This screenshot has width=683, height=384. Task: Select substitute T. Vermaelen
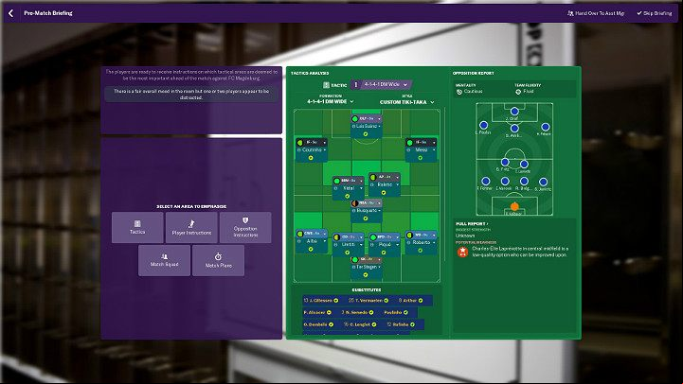point(368,301)
